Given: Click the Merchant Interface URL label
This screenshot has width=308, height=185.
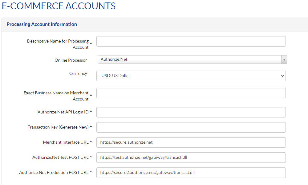Looking at the screenshot, I should [66, 142].
